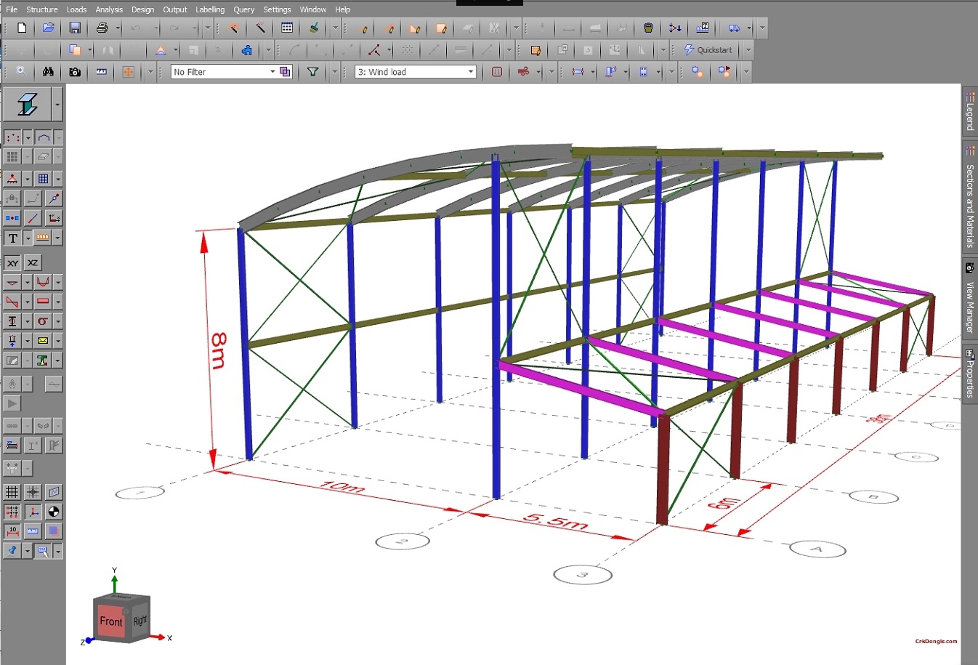Open the Labelling menu

(210, 9)
